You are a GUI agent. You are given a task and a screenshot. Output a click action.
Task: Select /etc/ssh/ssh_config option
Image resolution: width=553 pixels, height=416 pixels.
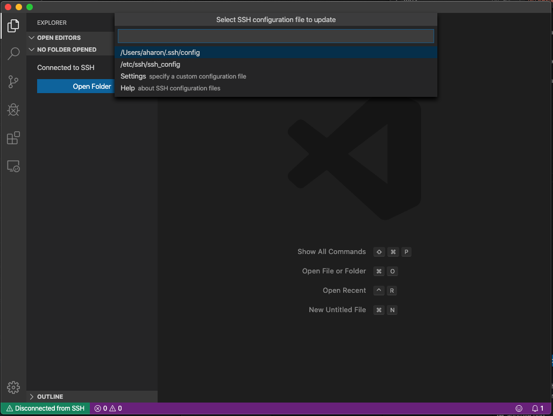[x=276, y=65]
